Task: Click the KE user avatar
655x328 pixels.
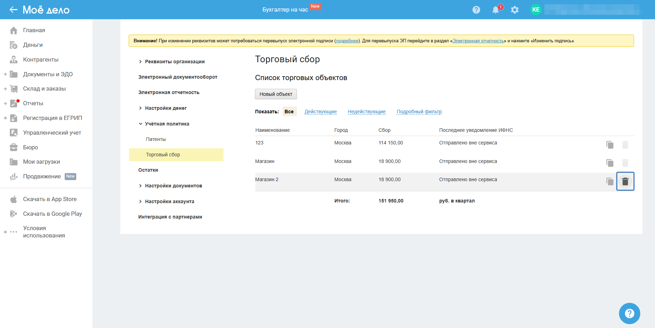Action: pyautogui.click(x=535, y=10)
